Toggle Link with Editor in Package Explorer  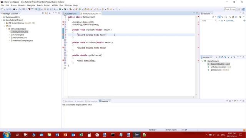46,13
